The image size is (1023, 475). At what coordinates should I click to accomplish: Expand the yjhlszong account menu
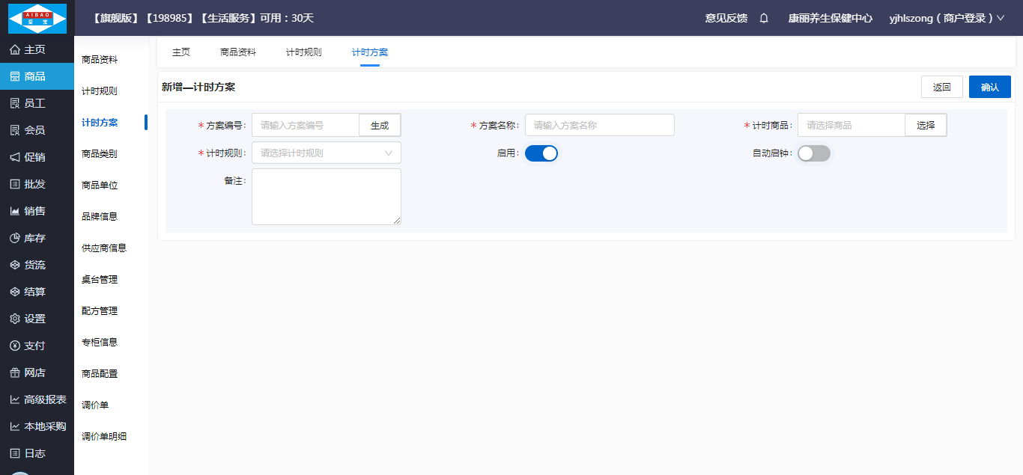[x=947, y=18]
